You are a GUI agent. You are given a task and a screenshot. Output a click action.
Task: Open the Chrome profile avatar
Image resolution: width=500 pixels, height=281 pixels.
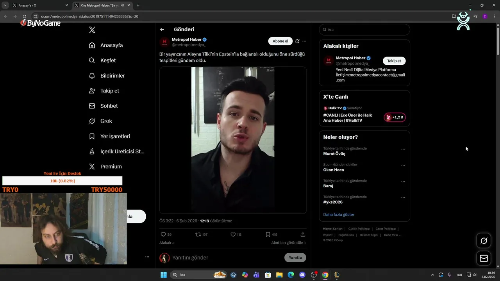coord(485,16)
